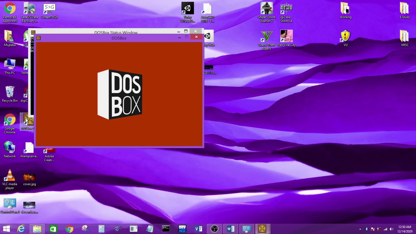This screenshot has height=234, width=416.
Task: Click the DOSBox Status Window title bar icon
Action: point(33,32)
